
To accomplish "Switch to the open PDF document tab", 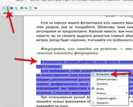I will click(x=7, y=13).
